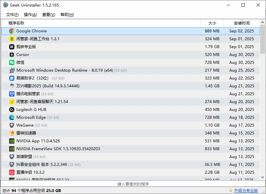Screen dimensions: 266x194
Task: Open the 操作(A) menu
Action: click(30, 15)
